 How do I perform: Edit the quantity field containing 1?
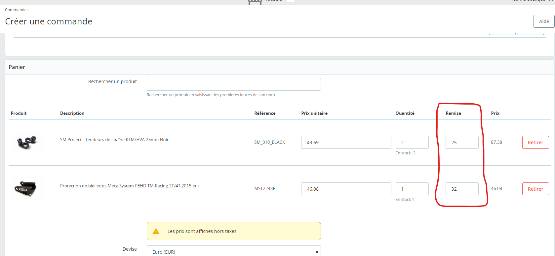click(412, 189)
